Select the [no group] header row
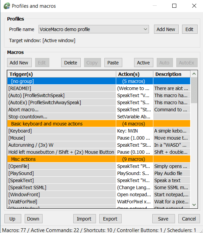The width and height of the screenshot is (203, 233). [61, 81]
